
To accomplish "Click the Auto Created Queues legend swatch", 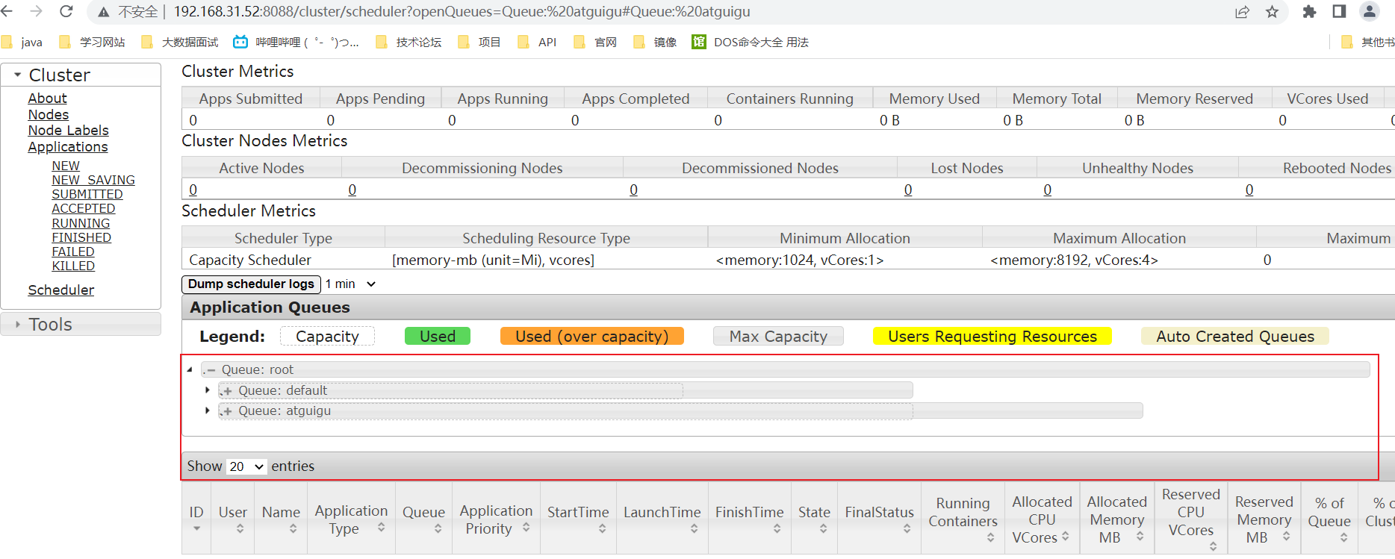I will pos(1235,337).
